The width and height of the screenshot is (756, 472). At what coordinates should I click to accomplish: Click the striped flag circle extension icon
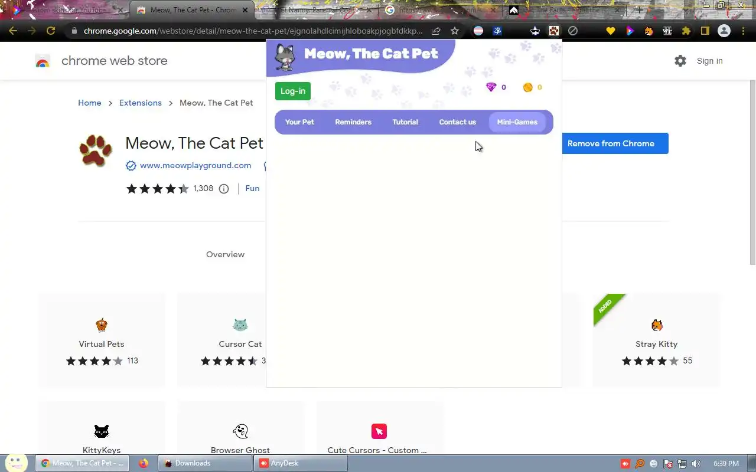pyautogui.click(x=478, y=31)
